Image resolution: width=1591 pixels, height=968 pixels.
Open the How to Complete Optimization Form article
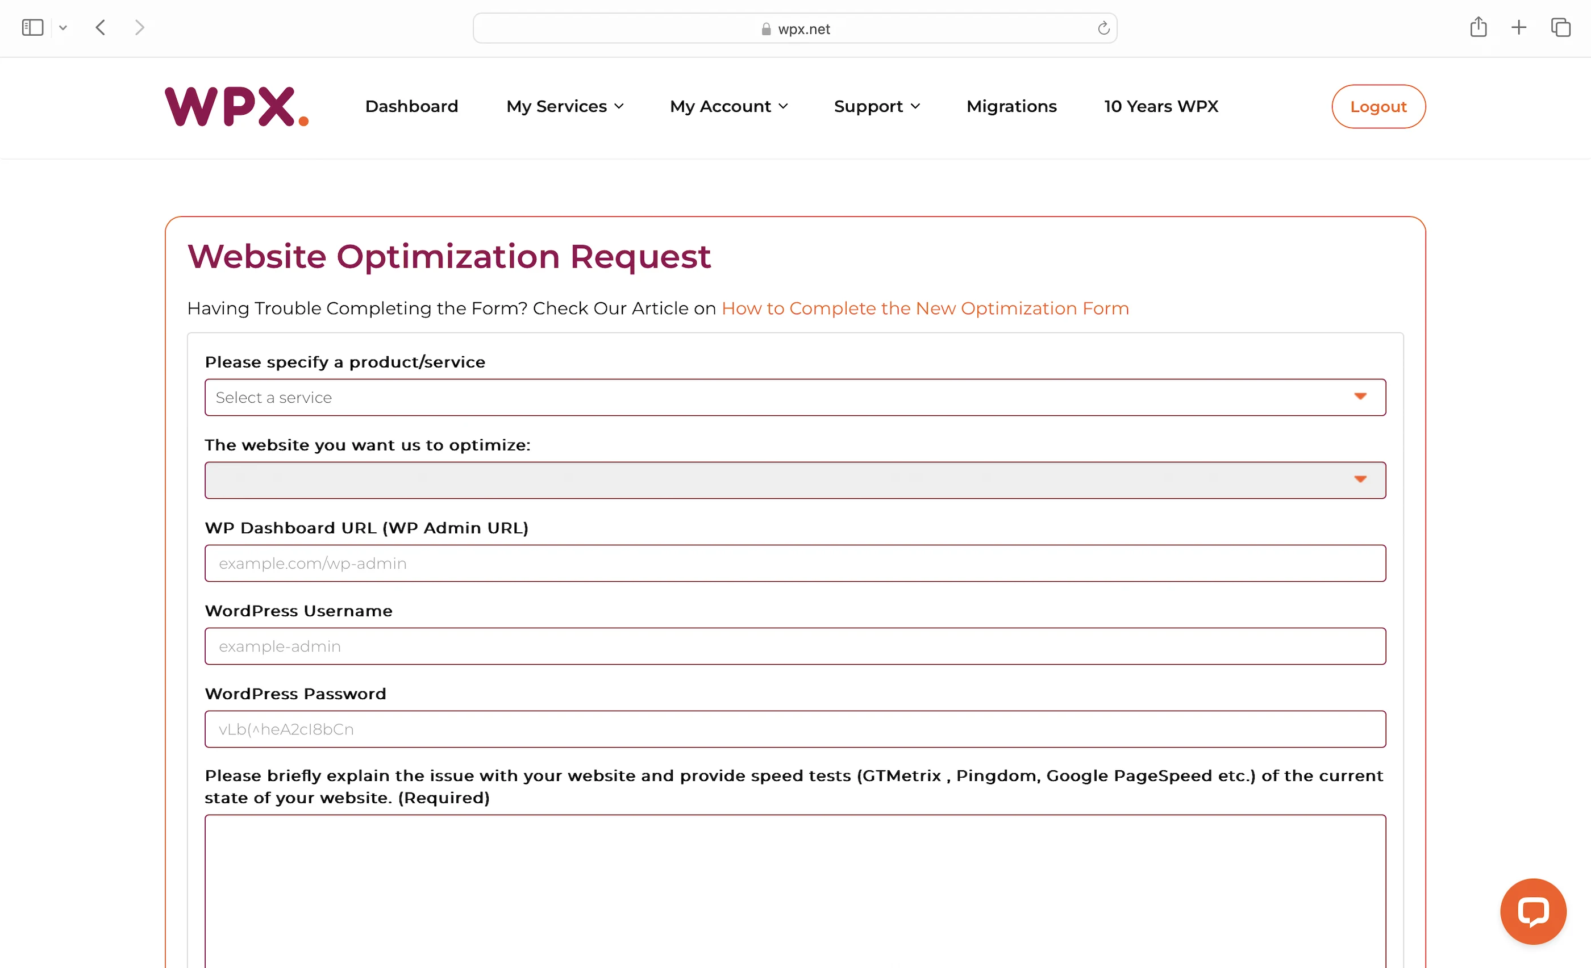[x=924, y=308]
